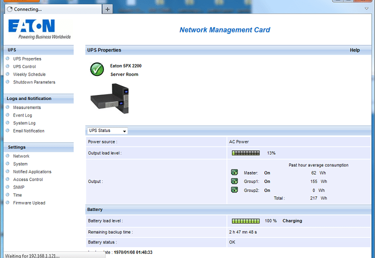Click the loading spinner on the tab
This screenshot has width=375, height=258.
pyautogui.click(x=9, y=9)
